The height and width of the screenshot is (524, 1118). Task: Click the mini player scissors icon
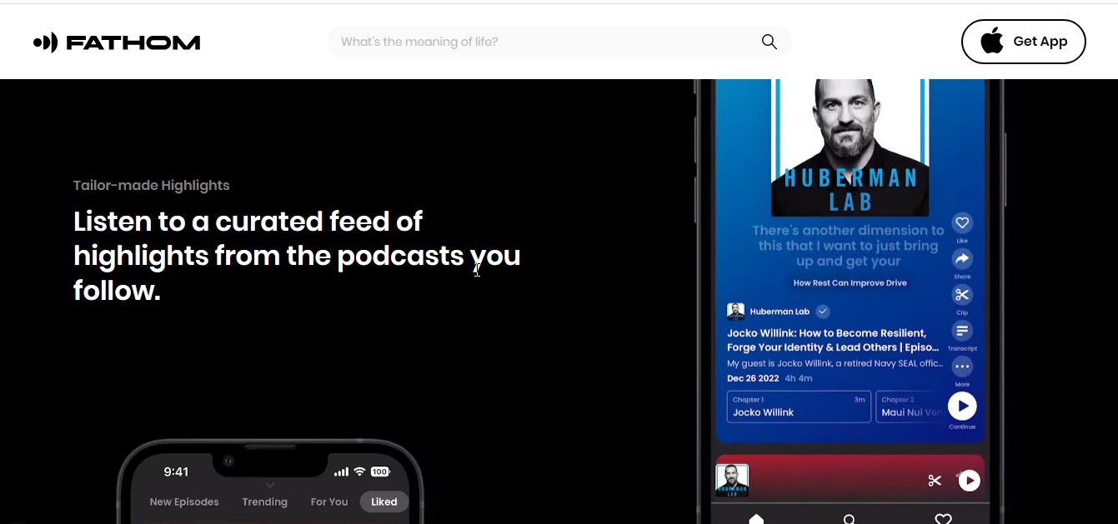coord(935,481)
